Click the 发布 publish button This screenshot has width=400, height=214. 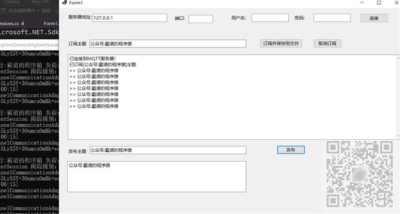pyautogui.click(x=291, y=150)
